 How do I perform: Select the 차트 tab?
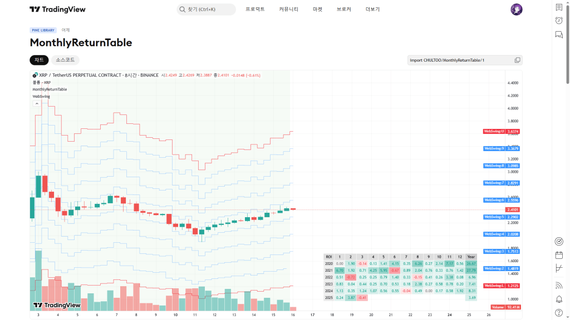click(39, 60)
